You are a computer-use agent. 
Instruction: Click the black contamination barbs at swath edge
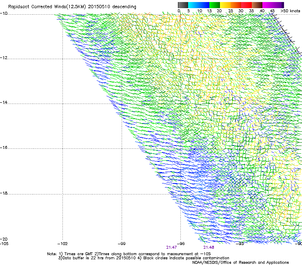click(x=287, y=35)
